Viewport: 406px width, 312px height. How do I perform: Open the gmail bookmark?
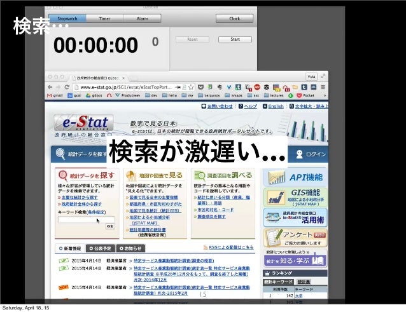point(55,95)
